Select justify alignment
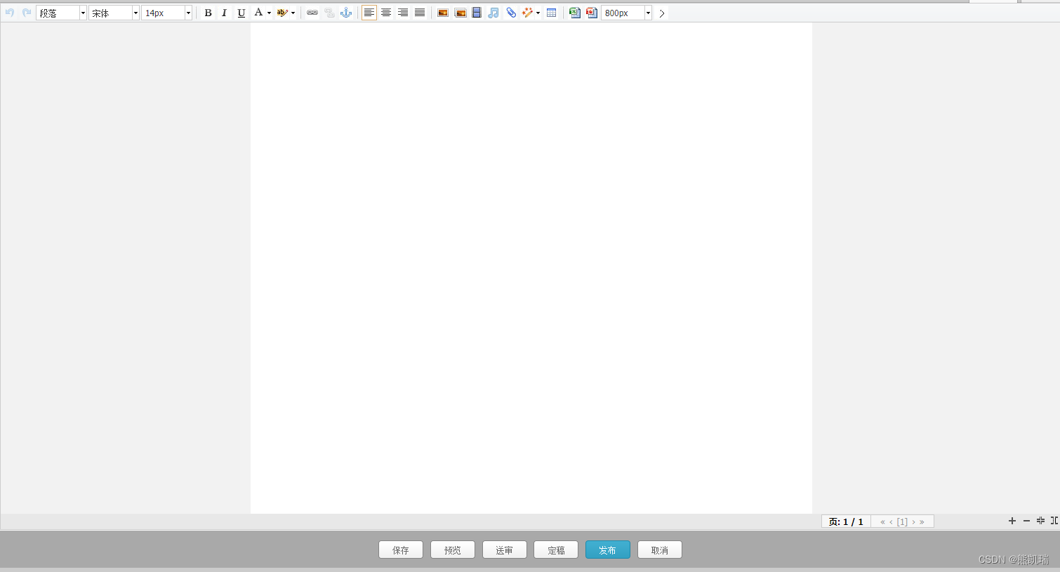The height and width of the screenshot is (572, 1060). [x=420, y=13]
